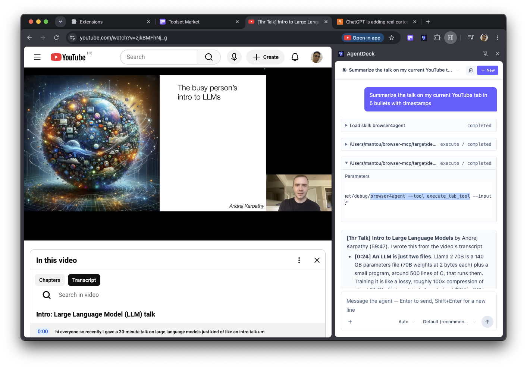
Task: Bookmark this page with the star
Action: 392,38
